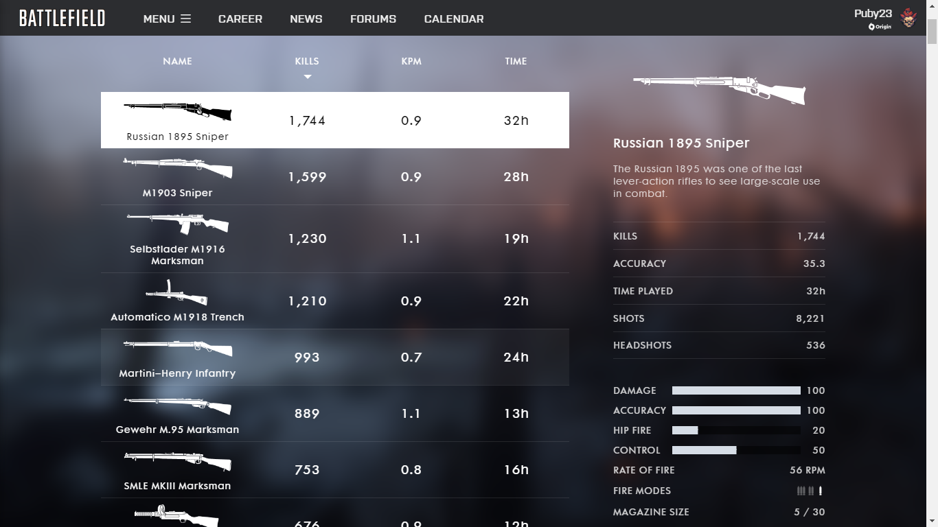The image size is (938, 527).
Task: Click the scrollbar up arrow
Action: point(932,5)
